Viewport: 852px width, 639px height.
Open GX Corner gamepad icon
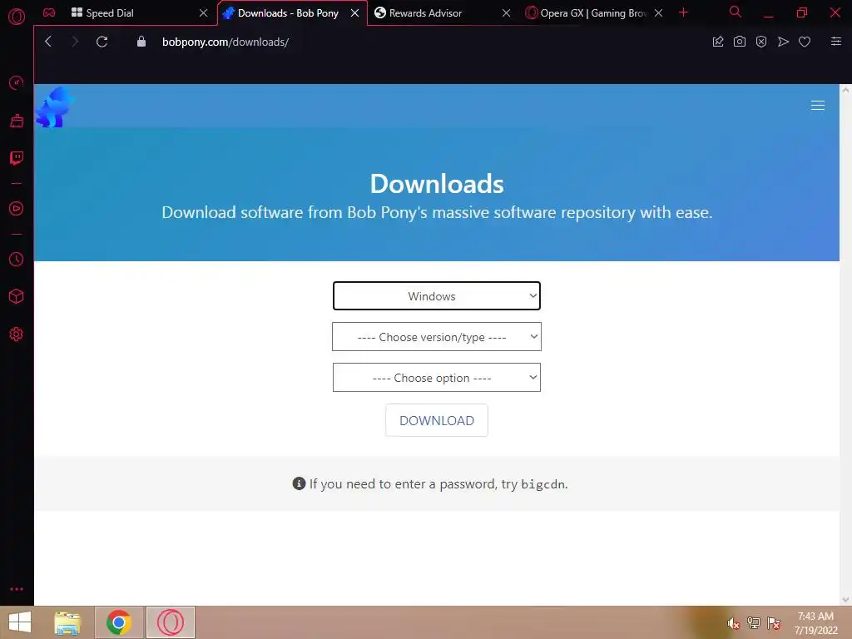[49, 12]
